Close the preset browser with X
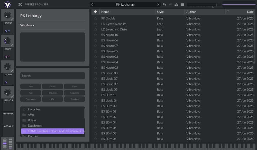Viewport: 257px width, 150px height. click(20, 4)
